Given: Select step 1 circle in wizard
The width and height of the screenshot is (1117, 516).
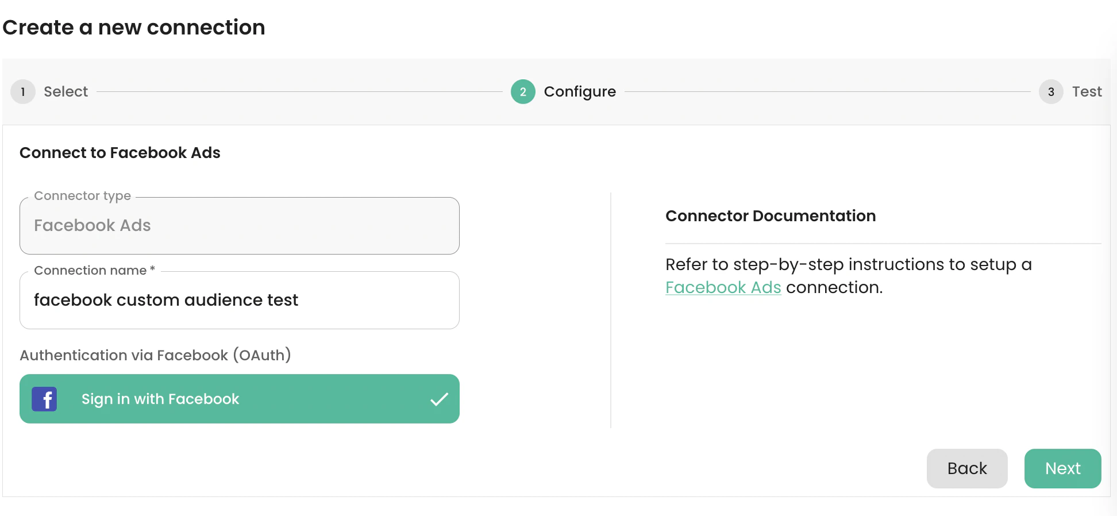Looking at the screenshot, I should (23, 91).
